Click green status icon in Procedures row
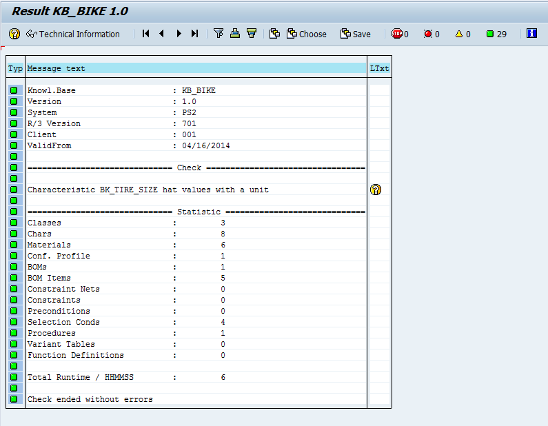 14,333
